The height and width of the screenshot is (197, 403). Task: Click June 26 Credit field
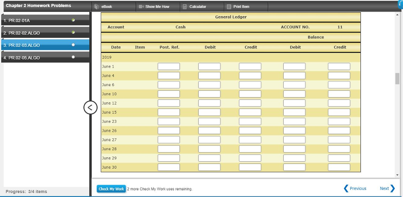[250, 131]
